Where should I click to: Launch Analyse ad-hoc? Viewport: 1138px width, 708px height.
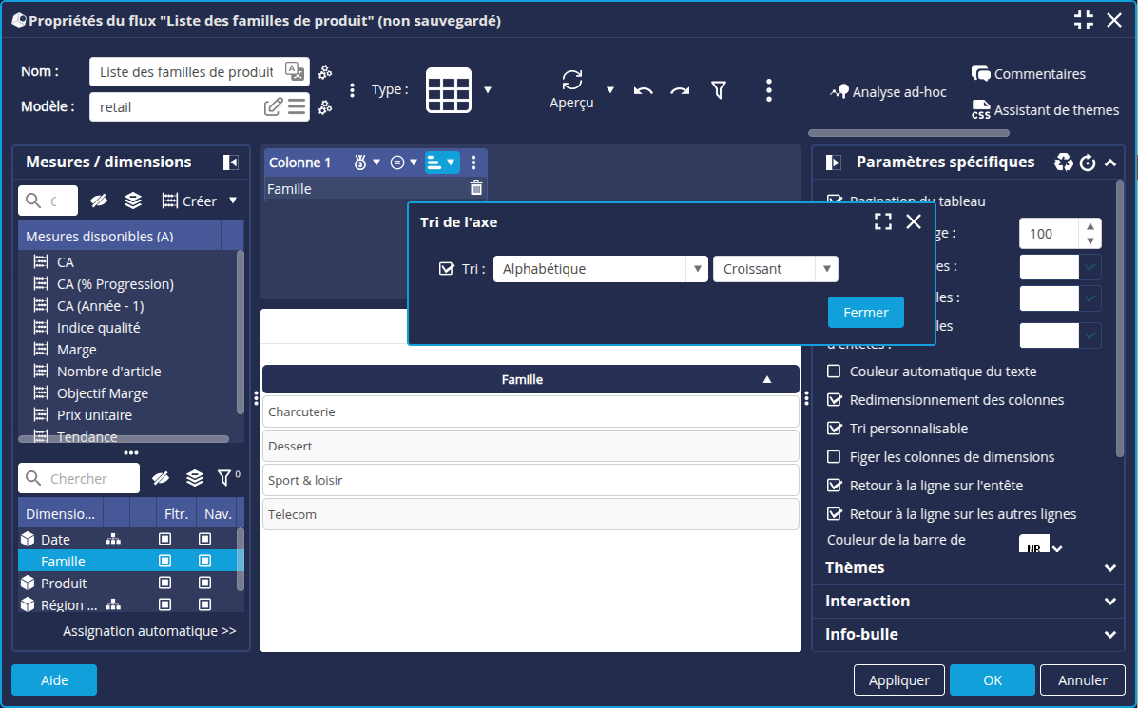[889, 92]
